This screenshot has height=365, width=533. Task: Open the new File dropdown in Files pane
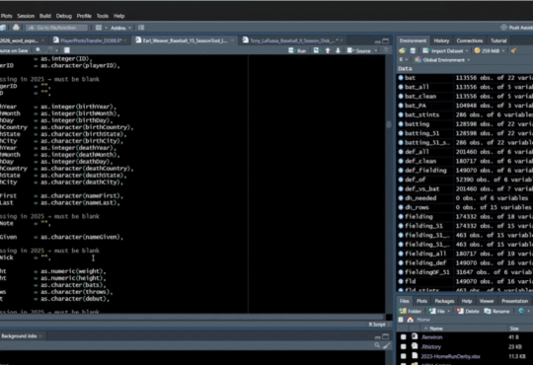pos(439,311)
